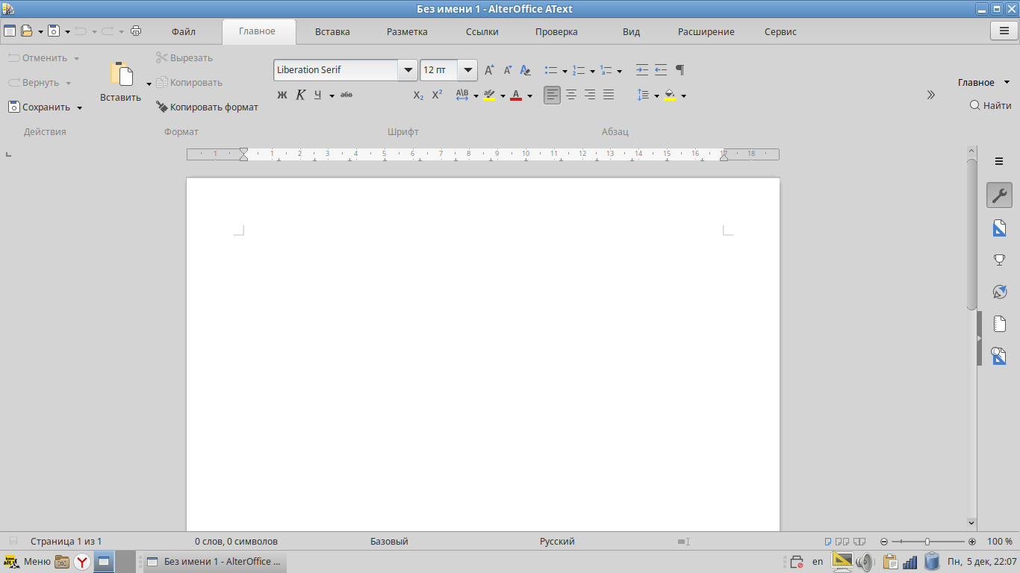Open file icon in quick toolbar
This screenshot has width=1020, height=573.
click(x=27, y=31)
